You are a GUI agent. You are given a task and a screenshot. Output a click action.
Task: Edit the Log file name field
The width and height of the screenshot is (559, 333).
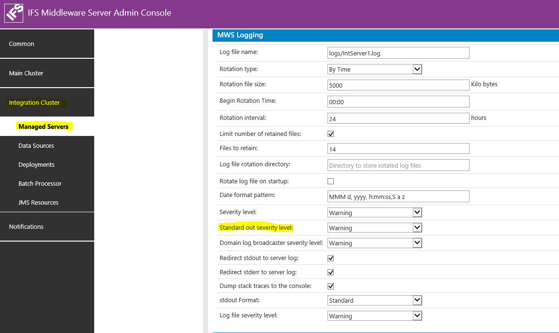398,53
